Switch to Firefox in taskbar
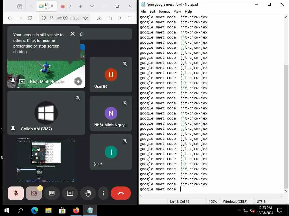Image resolution: width=289 pixels, height=216 pixels. coord(76,210)
